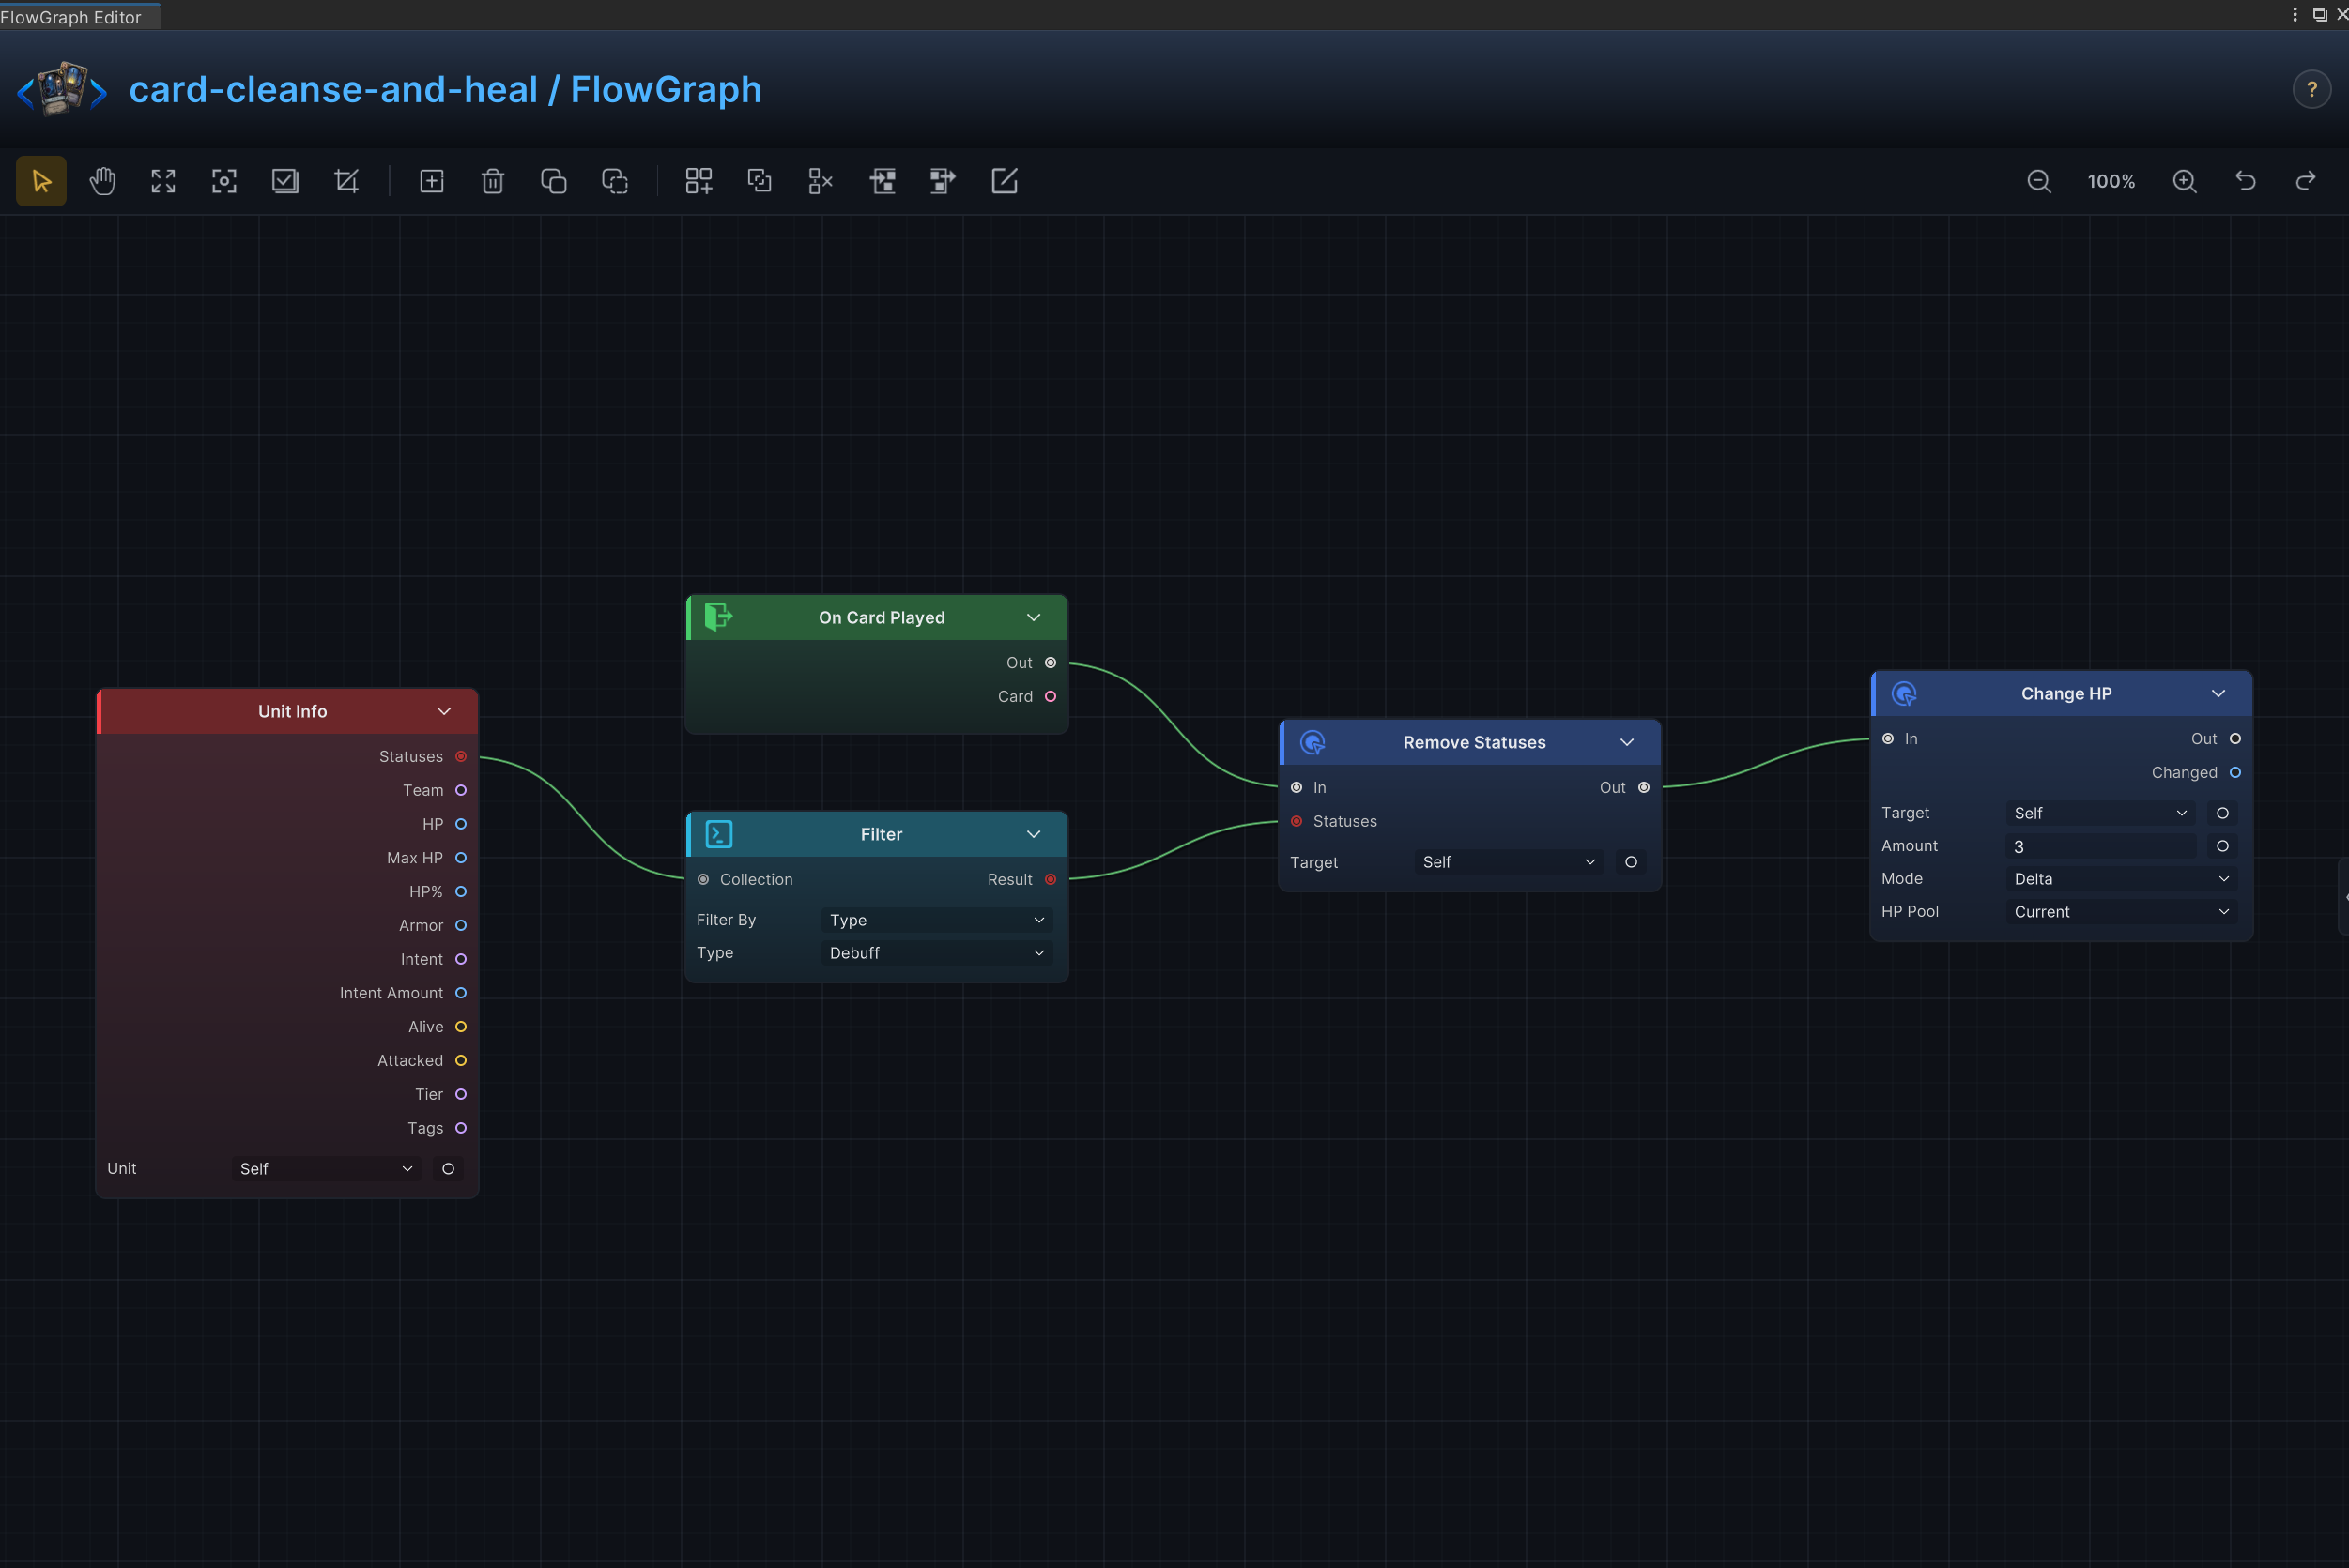The height and width of the screenshot is (1568, 2349).
Task: Click the redo arrow
Action: click(x=2306, y=181)
